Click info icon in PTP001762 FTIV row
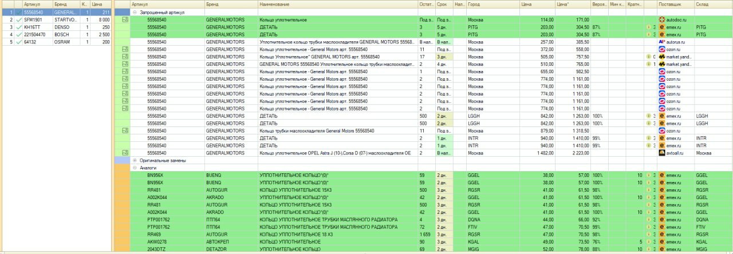733x254 pixels. pos(648,227)
